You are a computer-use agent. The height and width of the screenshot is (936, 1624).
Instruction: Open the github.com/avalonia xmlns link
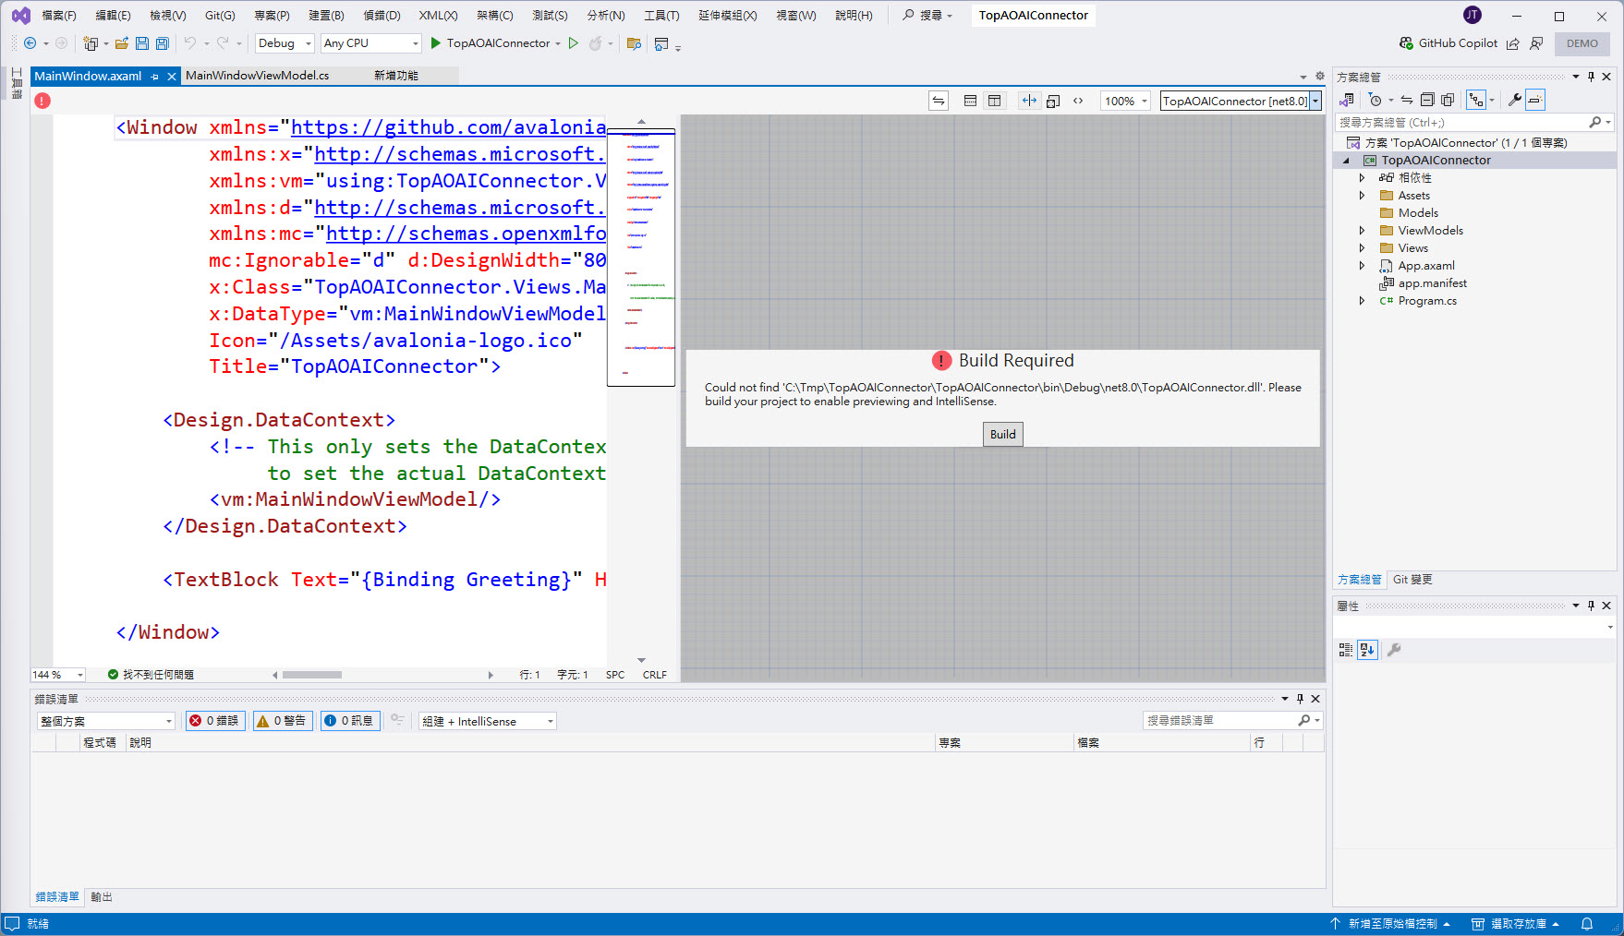449,127
